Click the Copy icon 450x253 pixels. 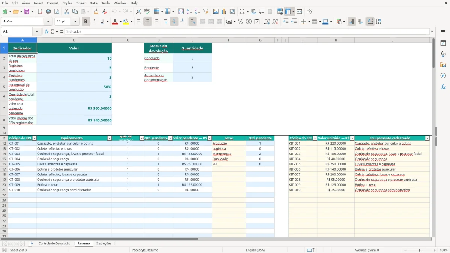click(x=75, y=12)
